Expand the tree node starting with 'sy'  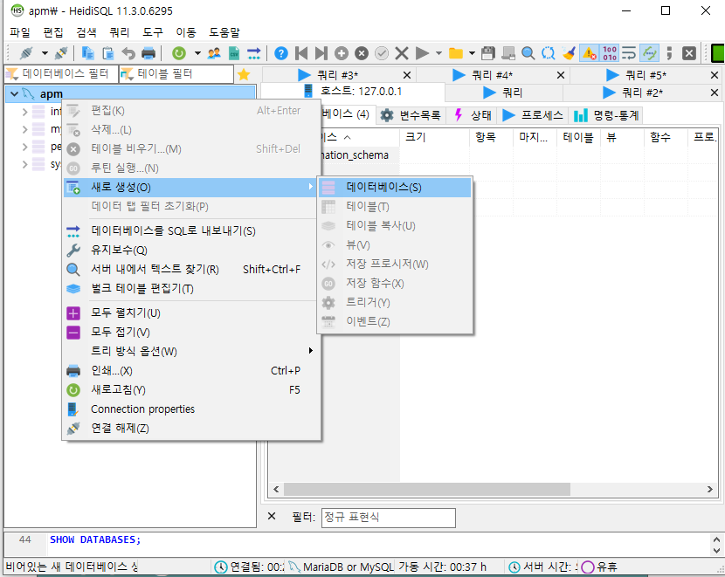tap(25, 164)
